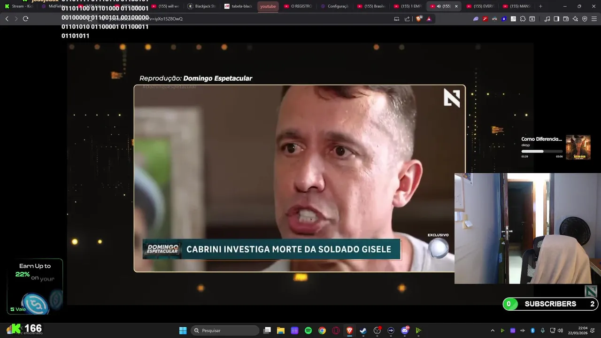Viewport: 601px width, 338px height.
Task: Seek the Corno Diferenciado song progress bar
Action: [x=542, y=151]
